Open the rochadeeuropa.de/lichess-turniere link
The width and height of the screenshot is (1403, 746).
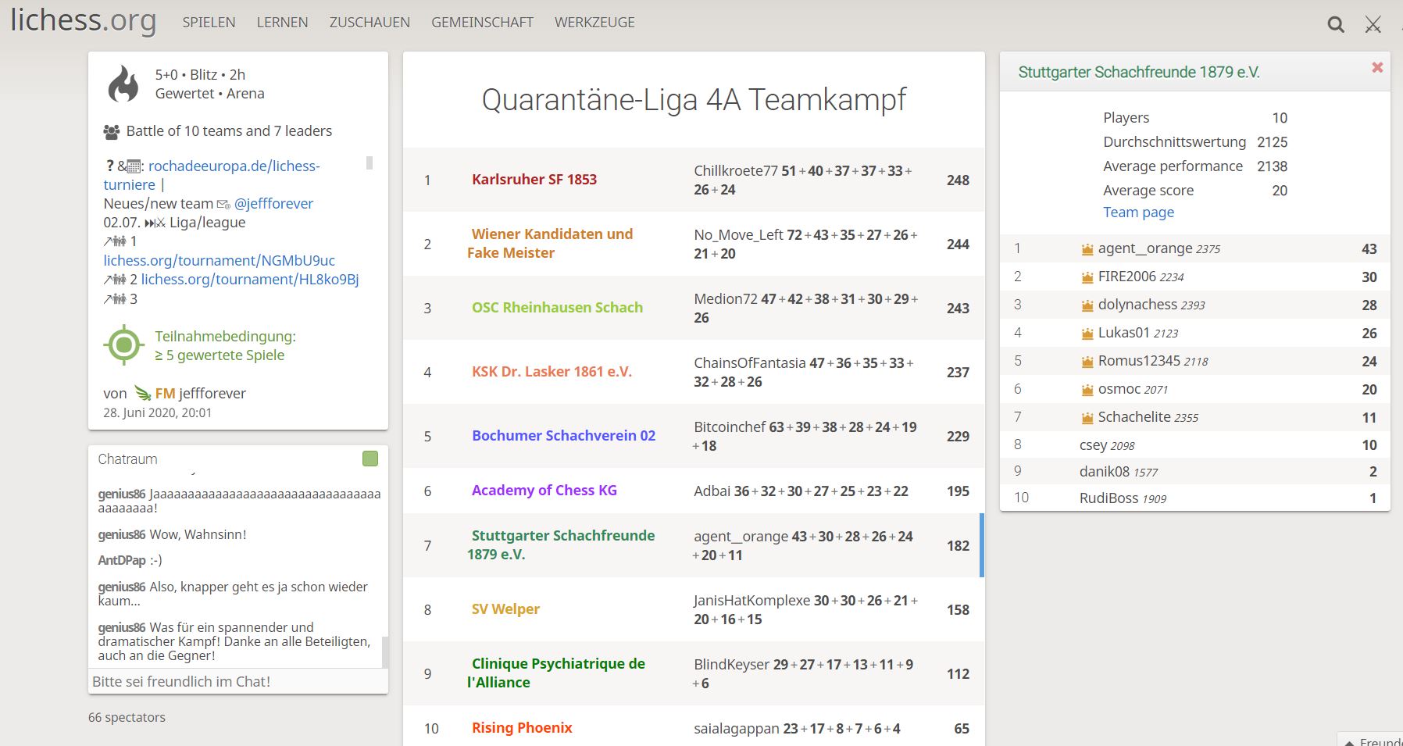pyautogui.click(x=212, y=175)
